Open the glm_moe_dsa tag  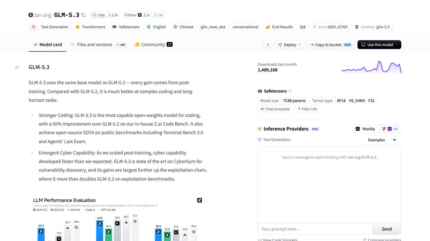(x=213, y=27)
